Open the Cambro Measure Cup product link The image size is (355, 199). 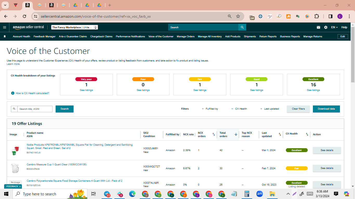coord(57,165)
